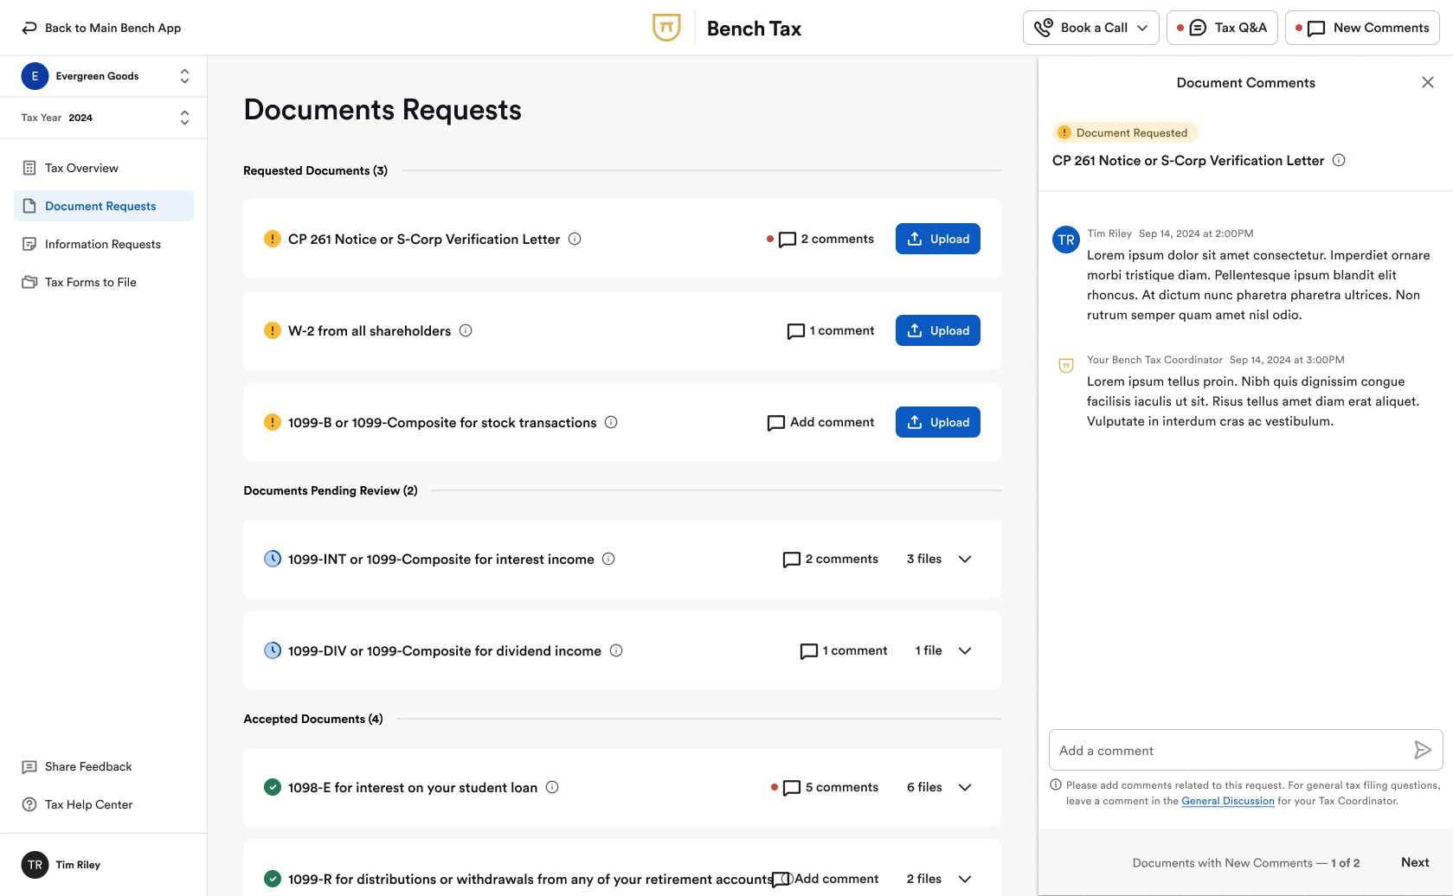Open 1 comment on W-2 row
The image size is (1453, 896).
[x=831, y=330]
